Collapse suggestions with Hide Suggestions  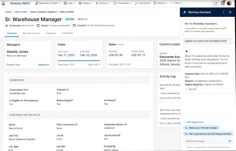click(195, 122)
